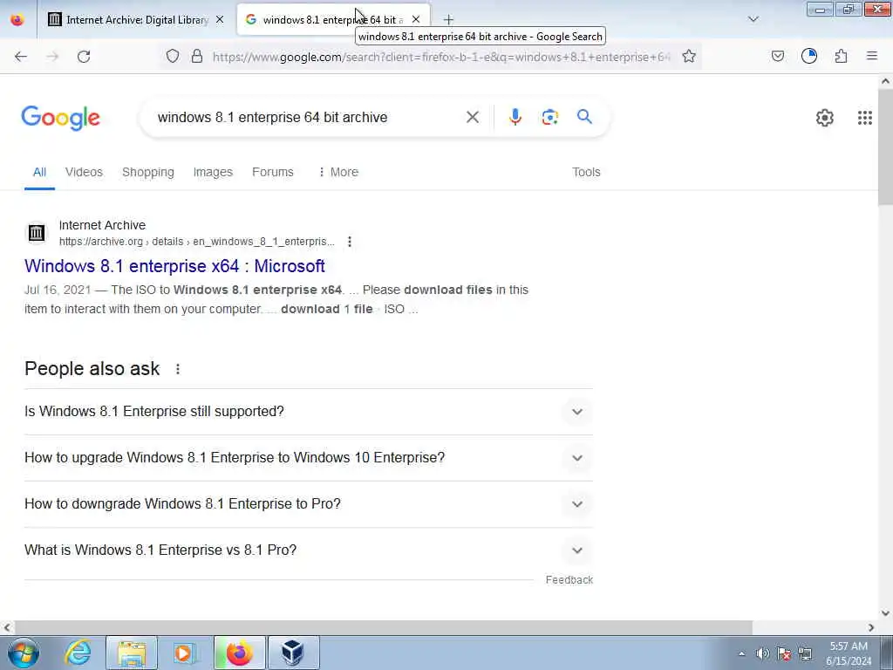Click Internet Archive favicon in result
The height and width of the screenshot is (670, 893).
tap(37, 232)
